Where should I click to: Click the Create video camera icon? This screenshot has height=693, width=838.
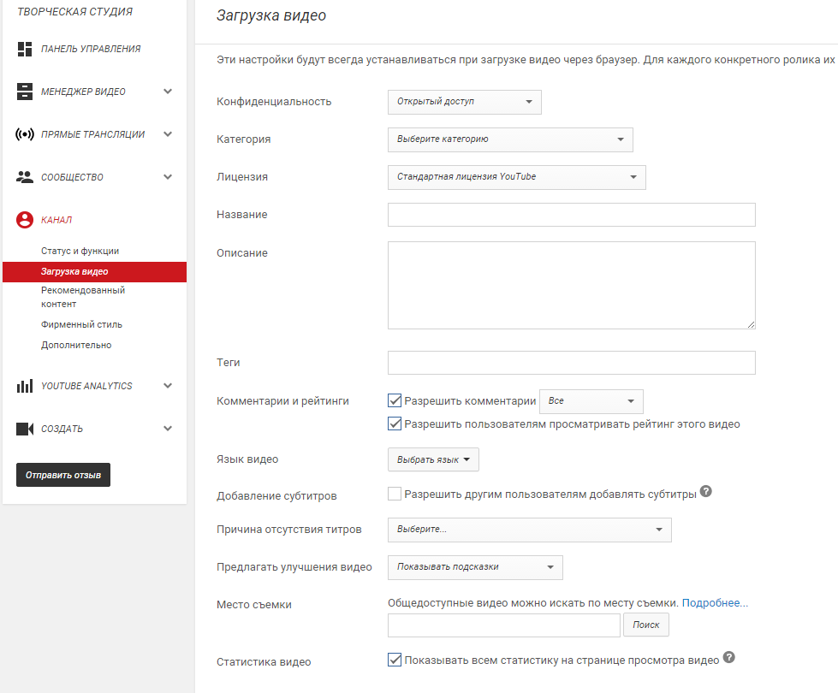pos(25,429)
